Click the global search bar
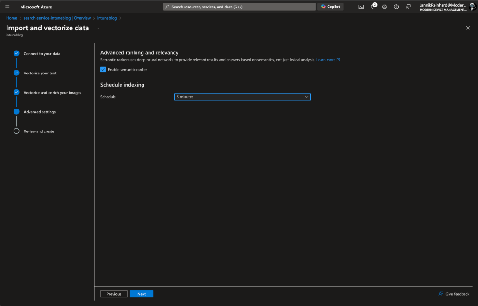The image size is (478, 306). (x=240, y=7)
